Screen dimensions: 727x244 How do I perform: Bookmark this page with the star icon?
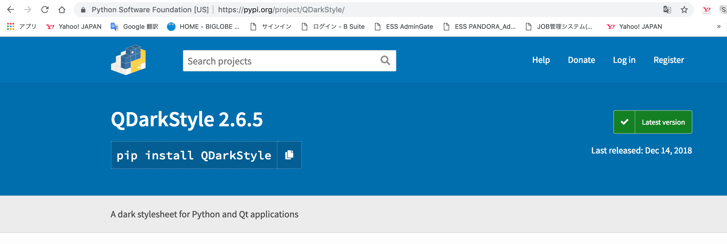684,10
